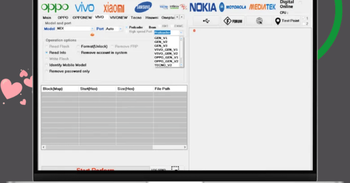Viewport: 350px width, 183px height.
Task: Choose GEN_V3 from the dropdown list
Action: [167, 46]
